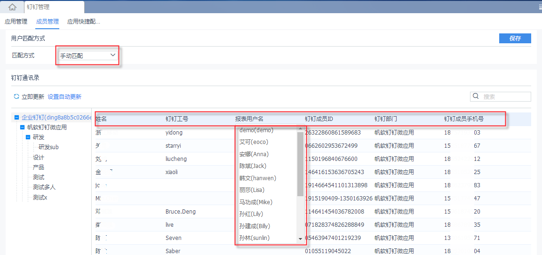Click the home icon tab
This screenshot has width=542, height=255.
pos(12,7)
